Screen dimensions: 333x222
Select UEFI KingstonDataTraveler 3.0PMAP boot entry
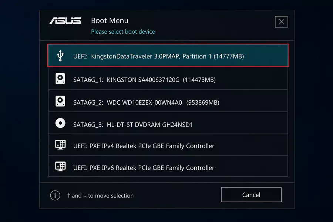168,55
